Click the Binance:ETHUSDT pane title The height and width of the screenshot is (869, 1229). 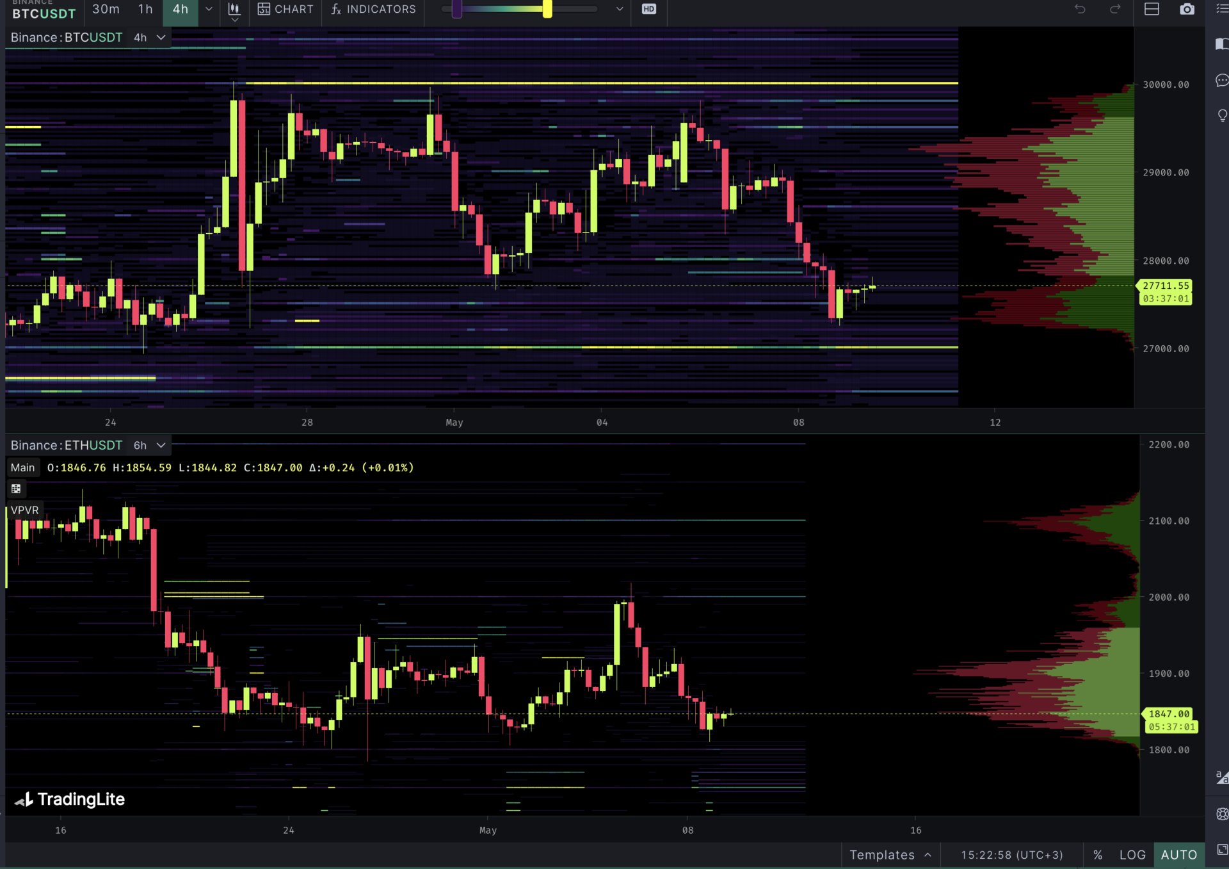[67, 445]
